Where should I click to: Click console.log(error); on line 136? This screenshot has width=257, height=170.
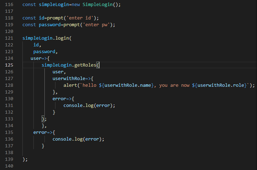[x=78, y=139]
